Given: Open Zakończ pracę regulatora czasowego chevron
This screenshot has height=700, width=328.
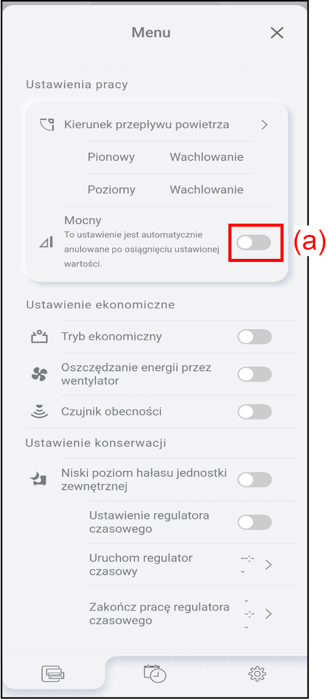Looking at the screenshot, I should click(x=269, y=614).
